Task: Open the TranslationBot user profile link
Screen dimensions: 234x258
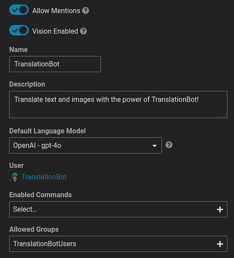Action: pyautogui.click(x=44, y=177)
